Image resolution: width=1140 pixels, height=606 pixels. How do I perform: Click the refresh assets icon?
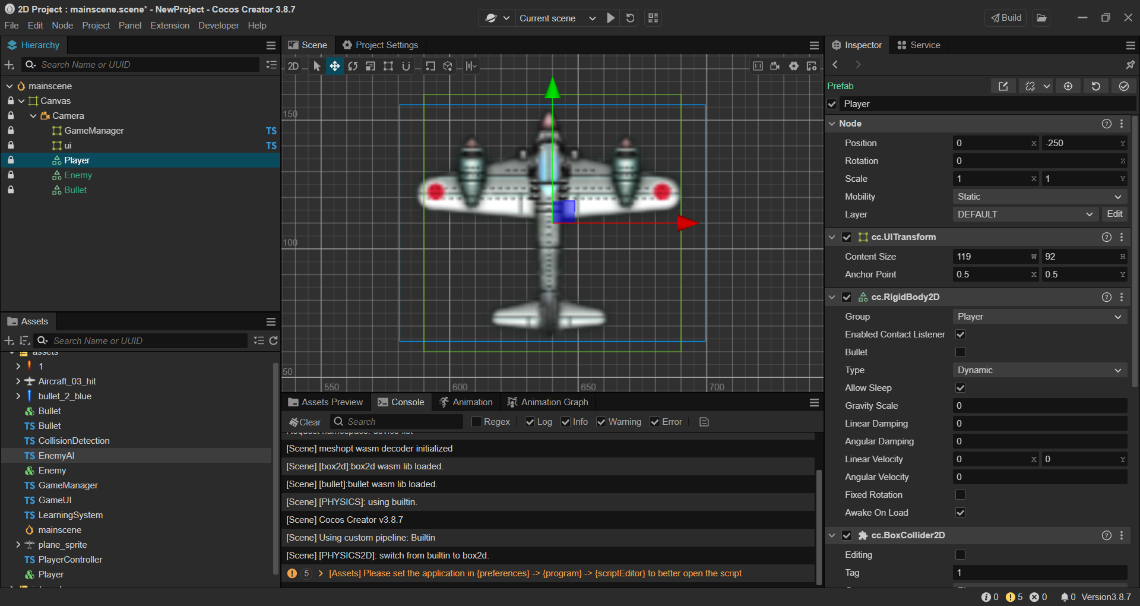(274, 340)
